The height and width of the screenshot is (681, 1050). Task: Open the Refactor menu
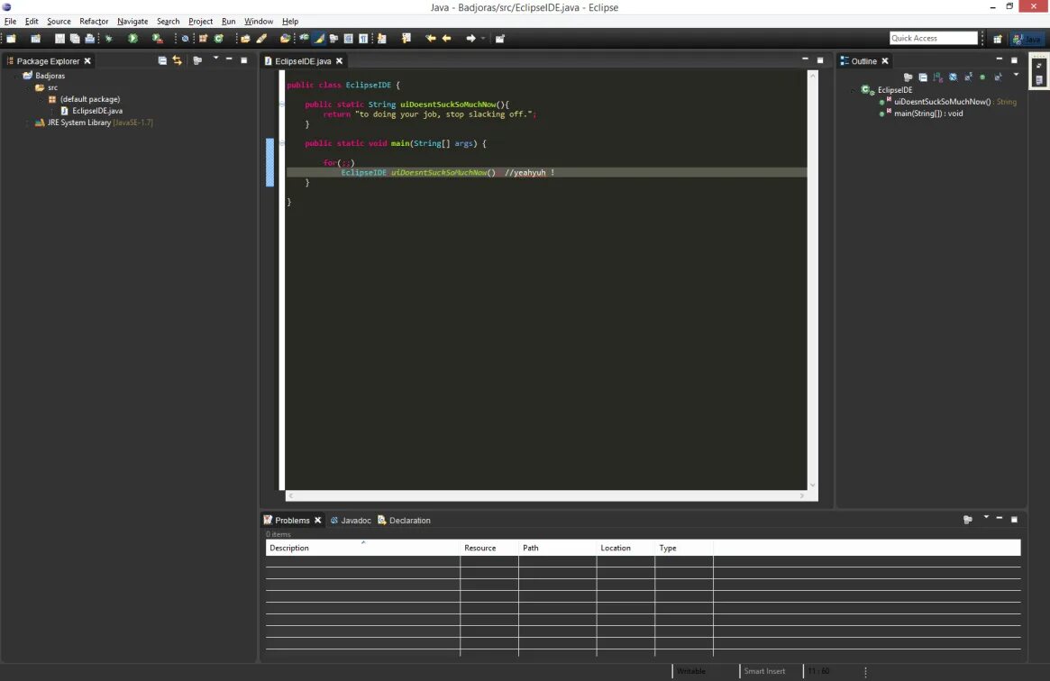[x=94, y=22]
